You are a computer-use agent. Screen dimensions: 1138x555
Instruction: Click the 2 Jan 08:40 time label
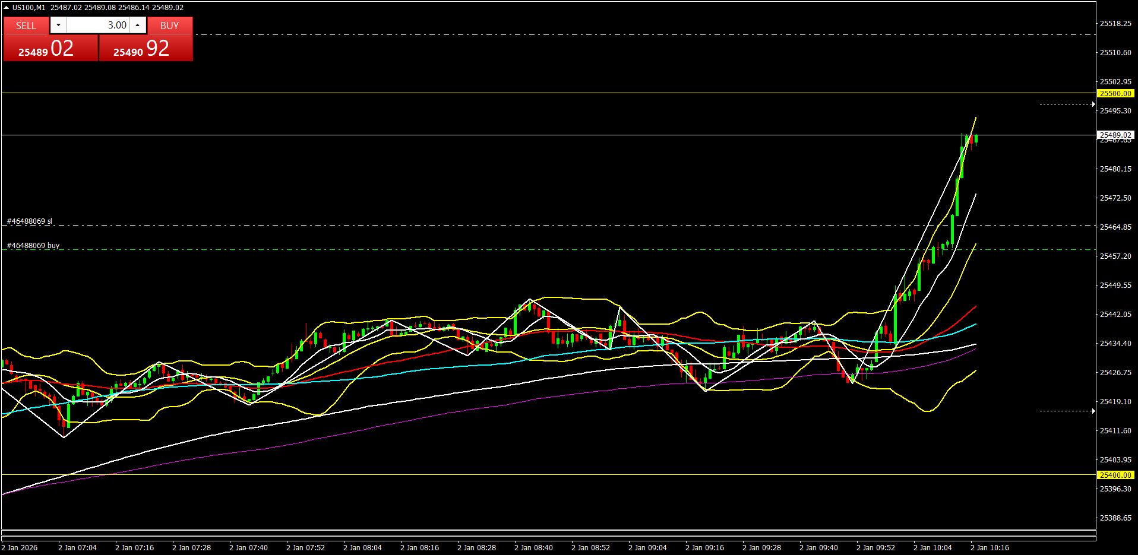tap(533, 548)
